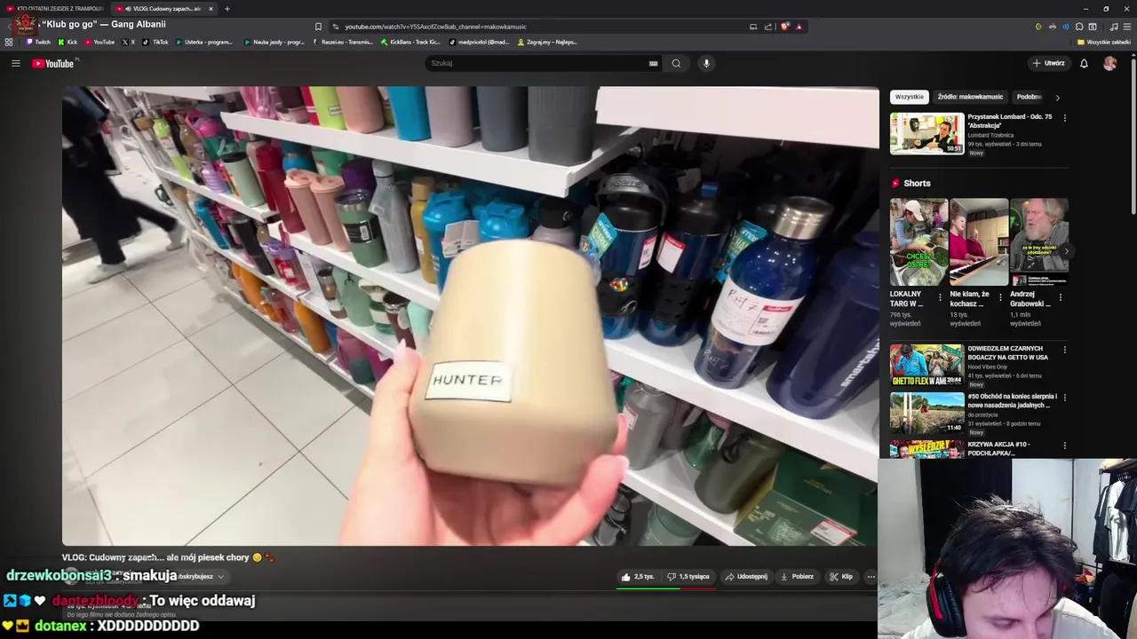The image size is (1137, 639).
Task: Select the Wszystkie filter chip
Action: [909, 97]
